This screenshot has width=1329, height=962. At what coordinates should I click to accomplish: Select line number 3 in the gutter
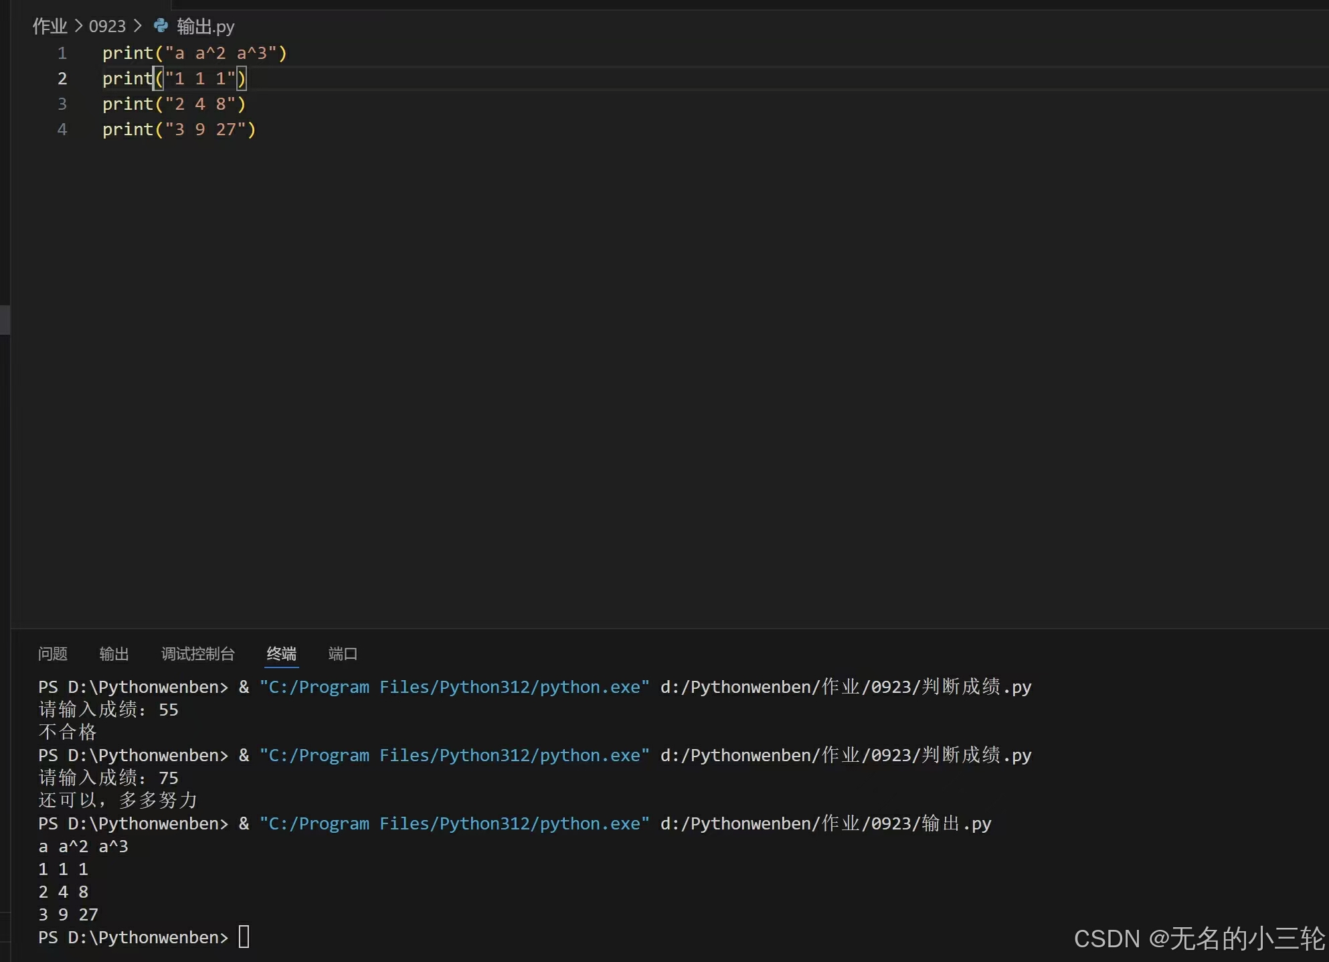(62, 104)
